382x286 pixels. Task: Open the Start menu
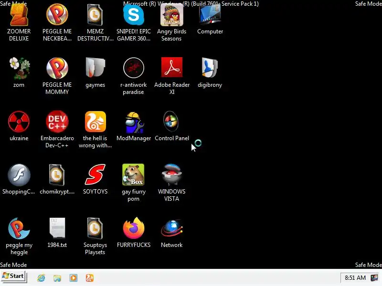[13, 276]
